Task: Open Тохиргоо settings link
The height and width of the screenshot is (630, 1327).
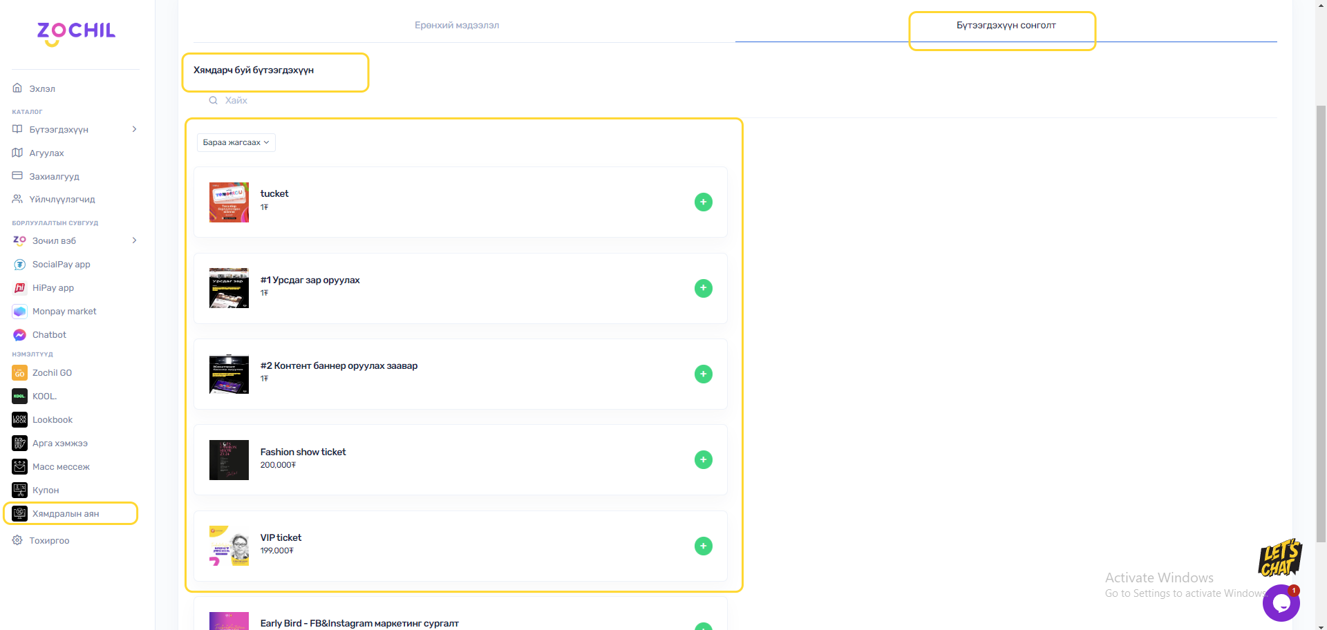Action: pyautogui.click(x=49, y=541)
